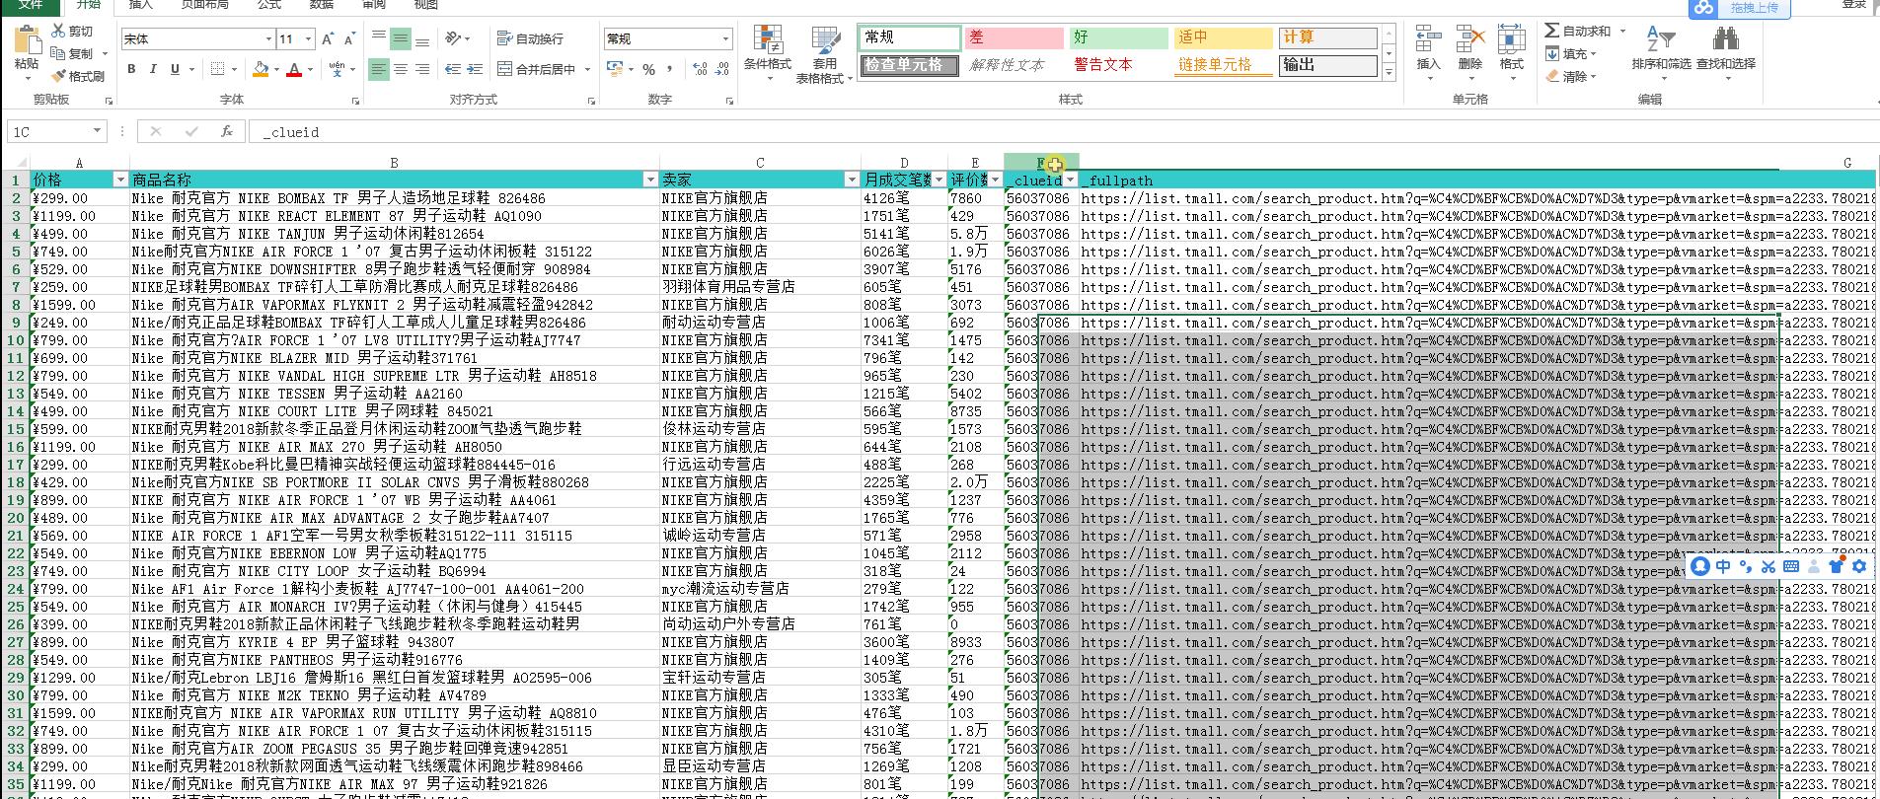Open the fill color bucket
1880x799 pixels.
pos(261,69)
